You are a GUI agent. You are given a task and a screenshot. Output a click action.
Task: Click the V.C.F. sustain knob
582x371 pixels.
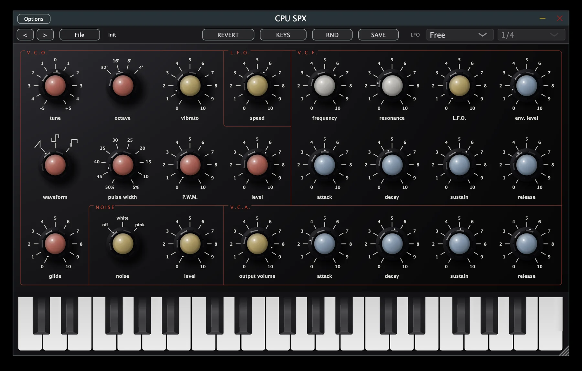pos(459,165)
